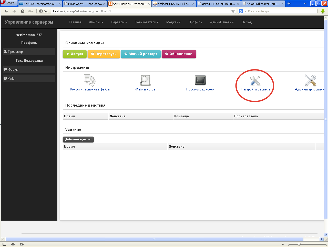Open the Настройки сервера tools icon

point(255,80)
